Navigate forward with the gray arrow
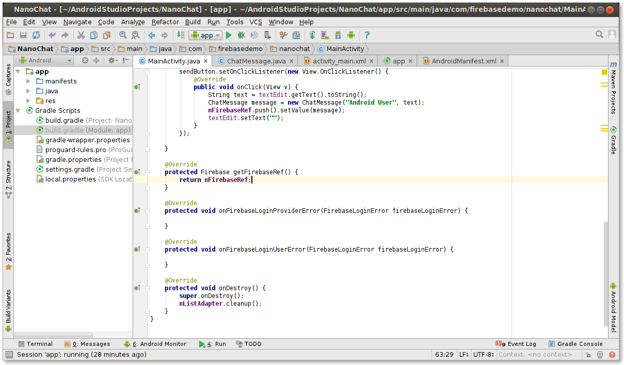Image resolution: width=624 pixels, height=365 pixels. [x=165, y=35]
